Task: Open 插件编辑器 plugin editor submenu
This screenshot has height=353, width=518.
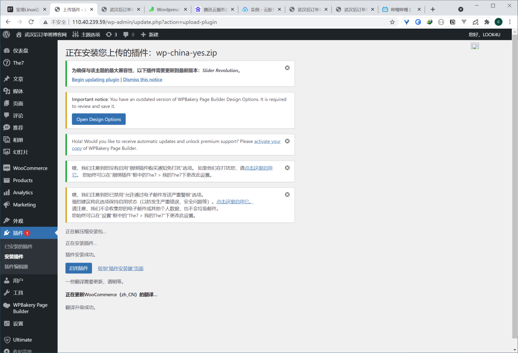Action: 16,266
